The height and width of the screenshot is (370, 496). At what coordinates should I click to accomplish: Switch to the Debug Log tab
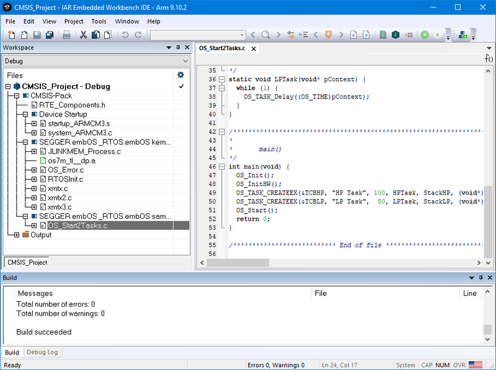point(43,352)
